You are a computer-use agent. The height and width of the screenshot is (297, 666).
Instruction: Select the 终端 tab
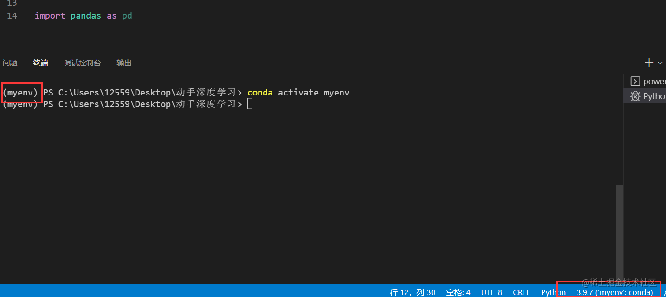click(40, 63)
